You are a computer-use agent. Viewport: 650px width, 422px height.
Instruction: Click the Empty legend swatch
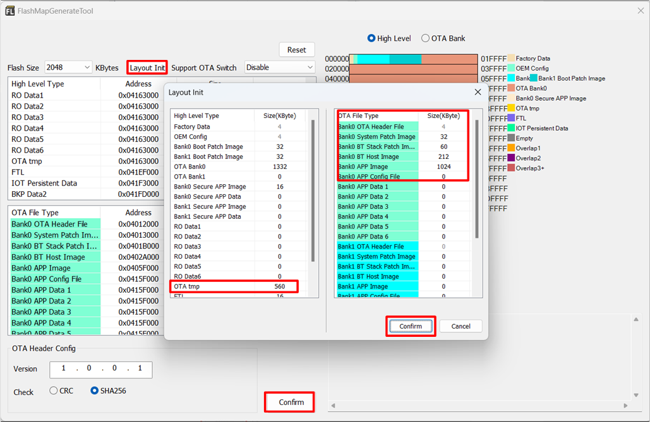511,138
